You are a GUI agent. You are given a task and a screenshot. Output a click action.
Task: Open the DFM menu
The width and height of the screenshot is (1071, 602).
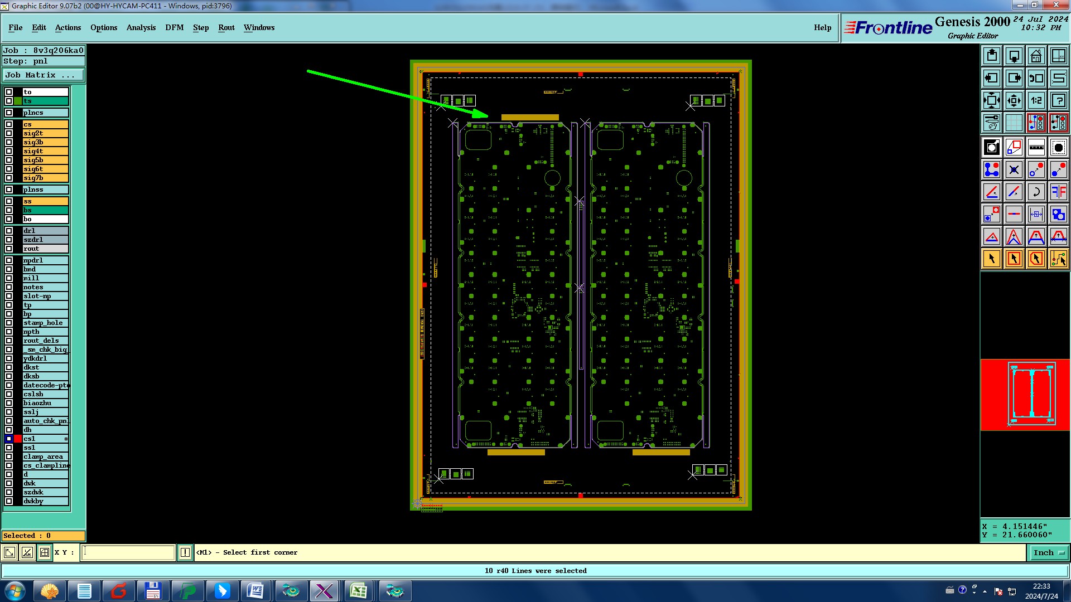click(174, 27)
